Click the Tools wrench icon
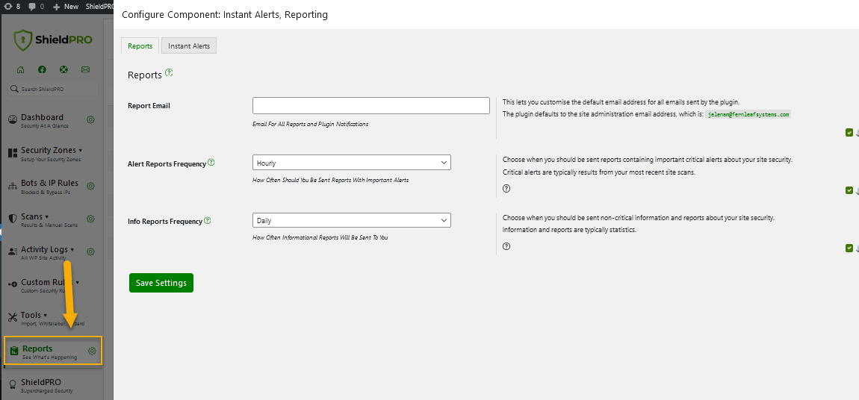 13,317
